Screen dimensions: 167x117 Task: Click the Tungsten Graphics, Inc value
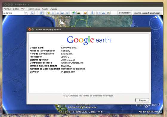pyautogui.click(x=72, y=63)
